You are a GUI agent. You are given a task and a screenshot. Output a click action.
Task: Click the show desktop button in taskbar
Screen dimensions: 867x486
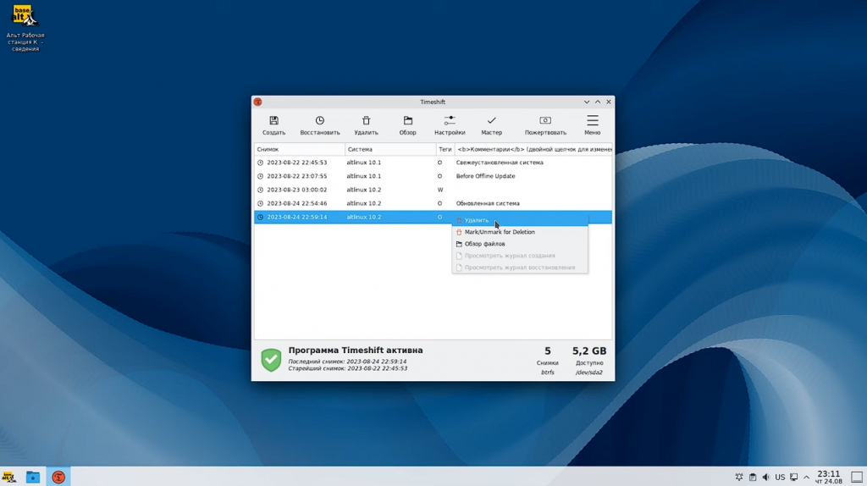coord(857,478)
